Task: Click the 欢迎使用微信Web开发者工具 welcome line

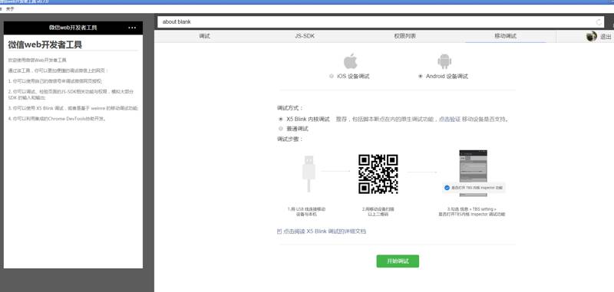Action: click(x=37, y=61)
